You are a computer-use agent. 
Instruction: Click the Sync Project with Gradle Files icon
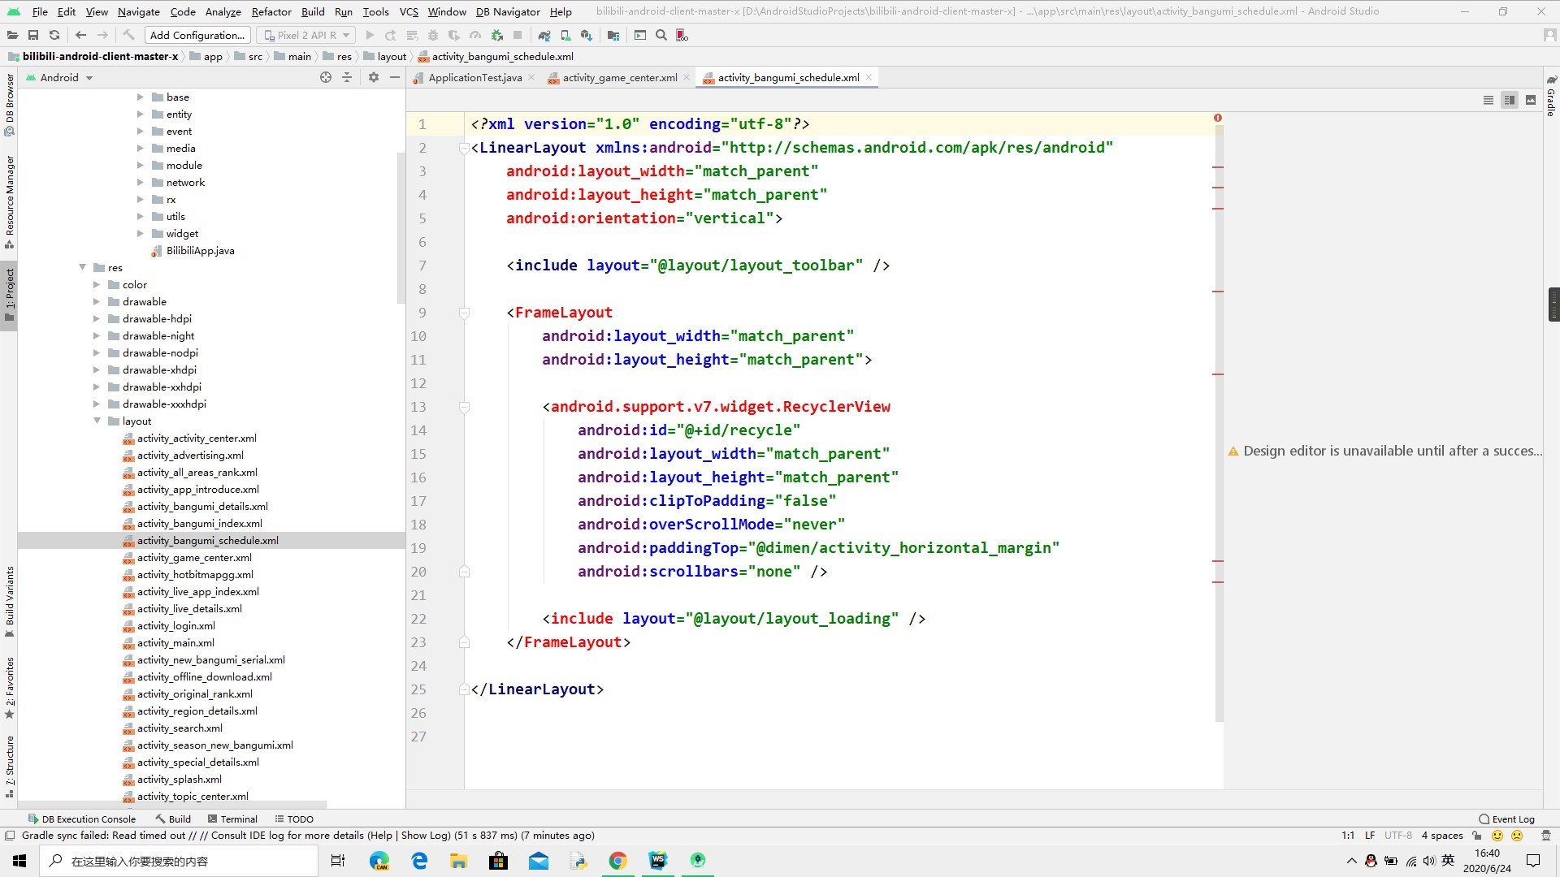pyautogui.click(x=544, y=35)
